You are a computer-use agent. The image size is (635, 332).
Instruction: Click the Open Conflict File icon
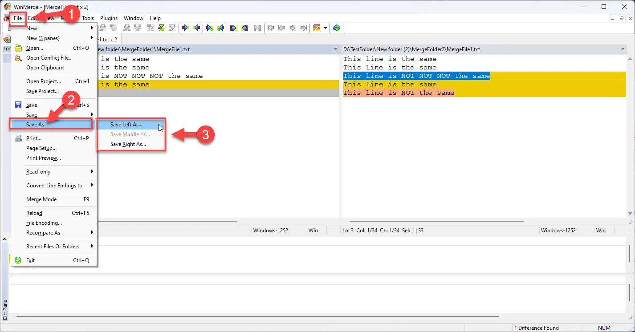click(x=18, y=58)
